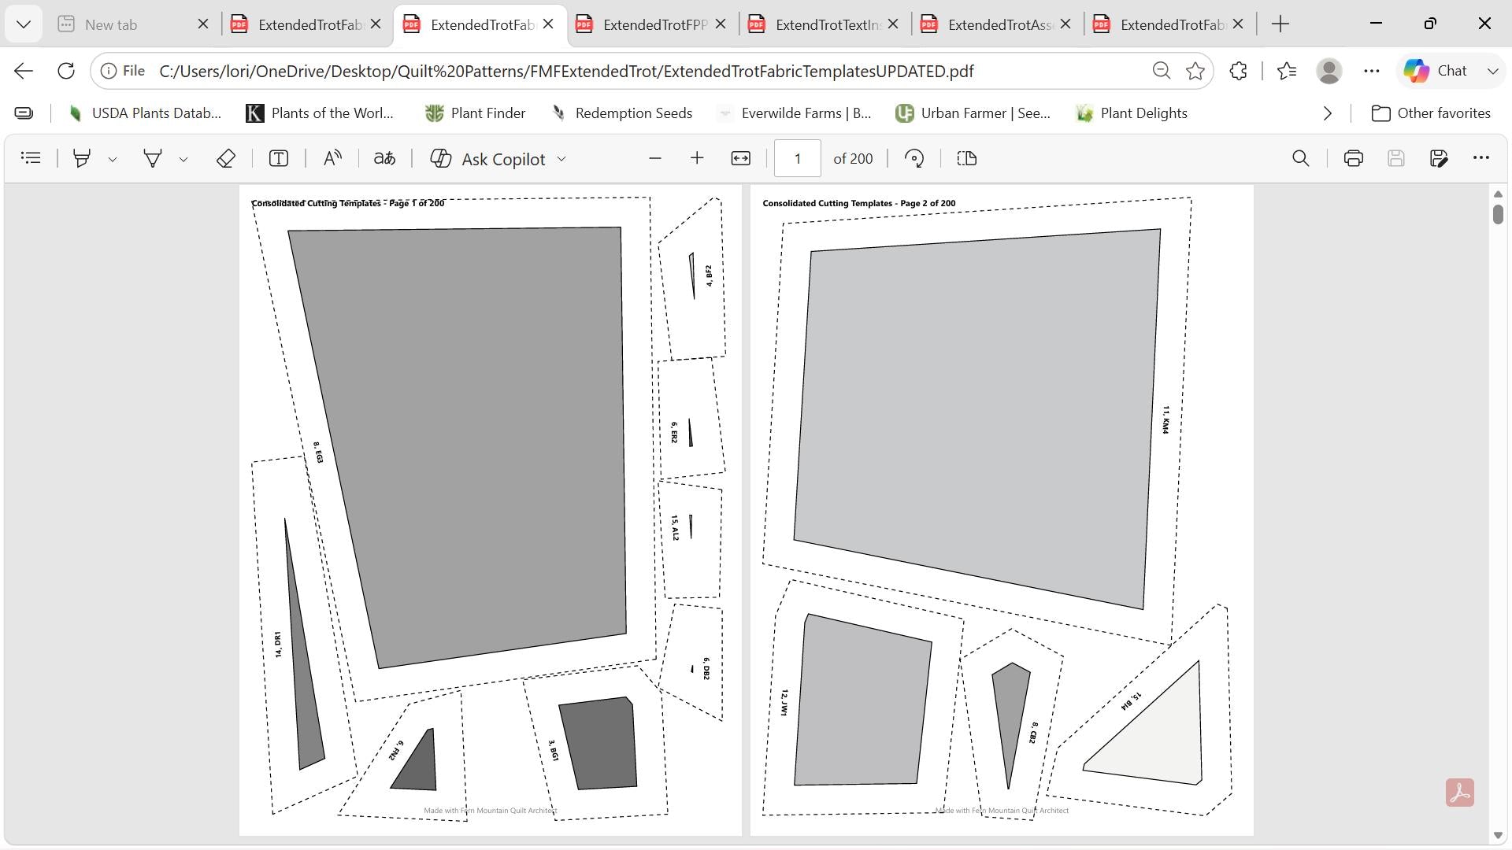Expand the highlight color options arrow
Screen dimensions: 1512x850
point(113,159)
